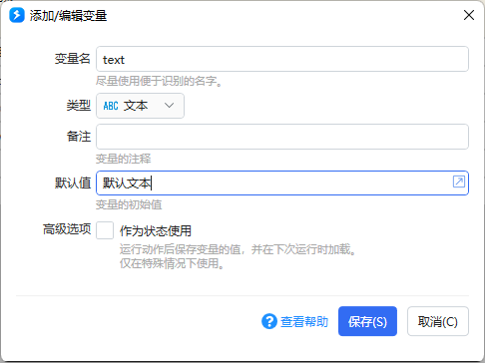Click the blue question mark help icon
Screen dimensions: 485x363
pyautogui.click(x=269, y=321)
